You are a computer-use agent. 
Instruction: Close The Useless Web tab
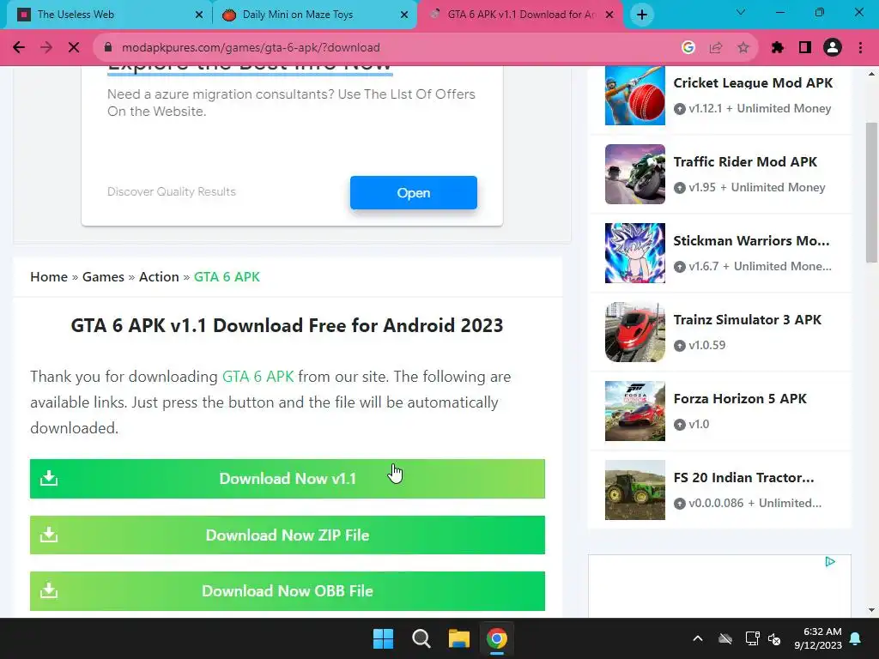click(199, 15)
